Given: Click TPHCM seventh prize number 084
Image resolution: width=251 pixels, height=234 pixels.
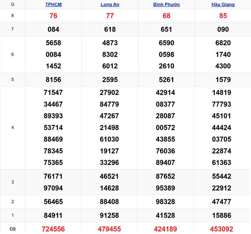Looking at the screenshot, I should pyautogui.click(x=53, y=29).
